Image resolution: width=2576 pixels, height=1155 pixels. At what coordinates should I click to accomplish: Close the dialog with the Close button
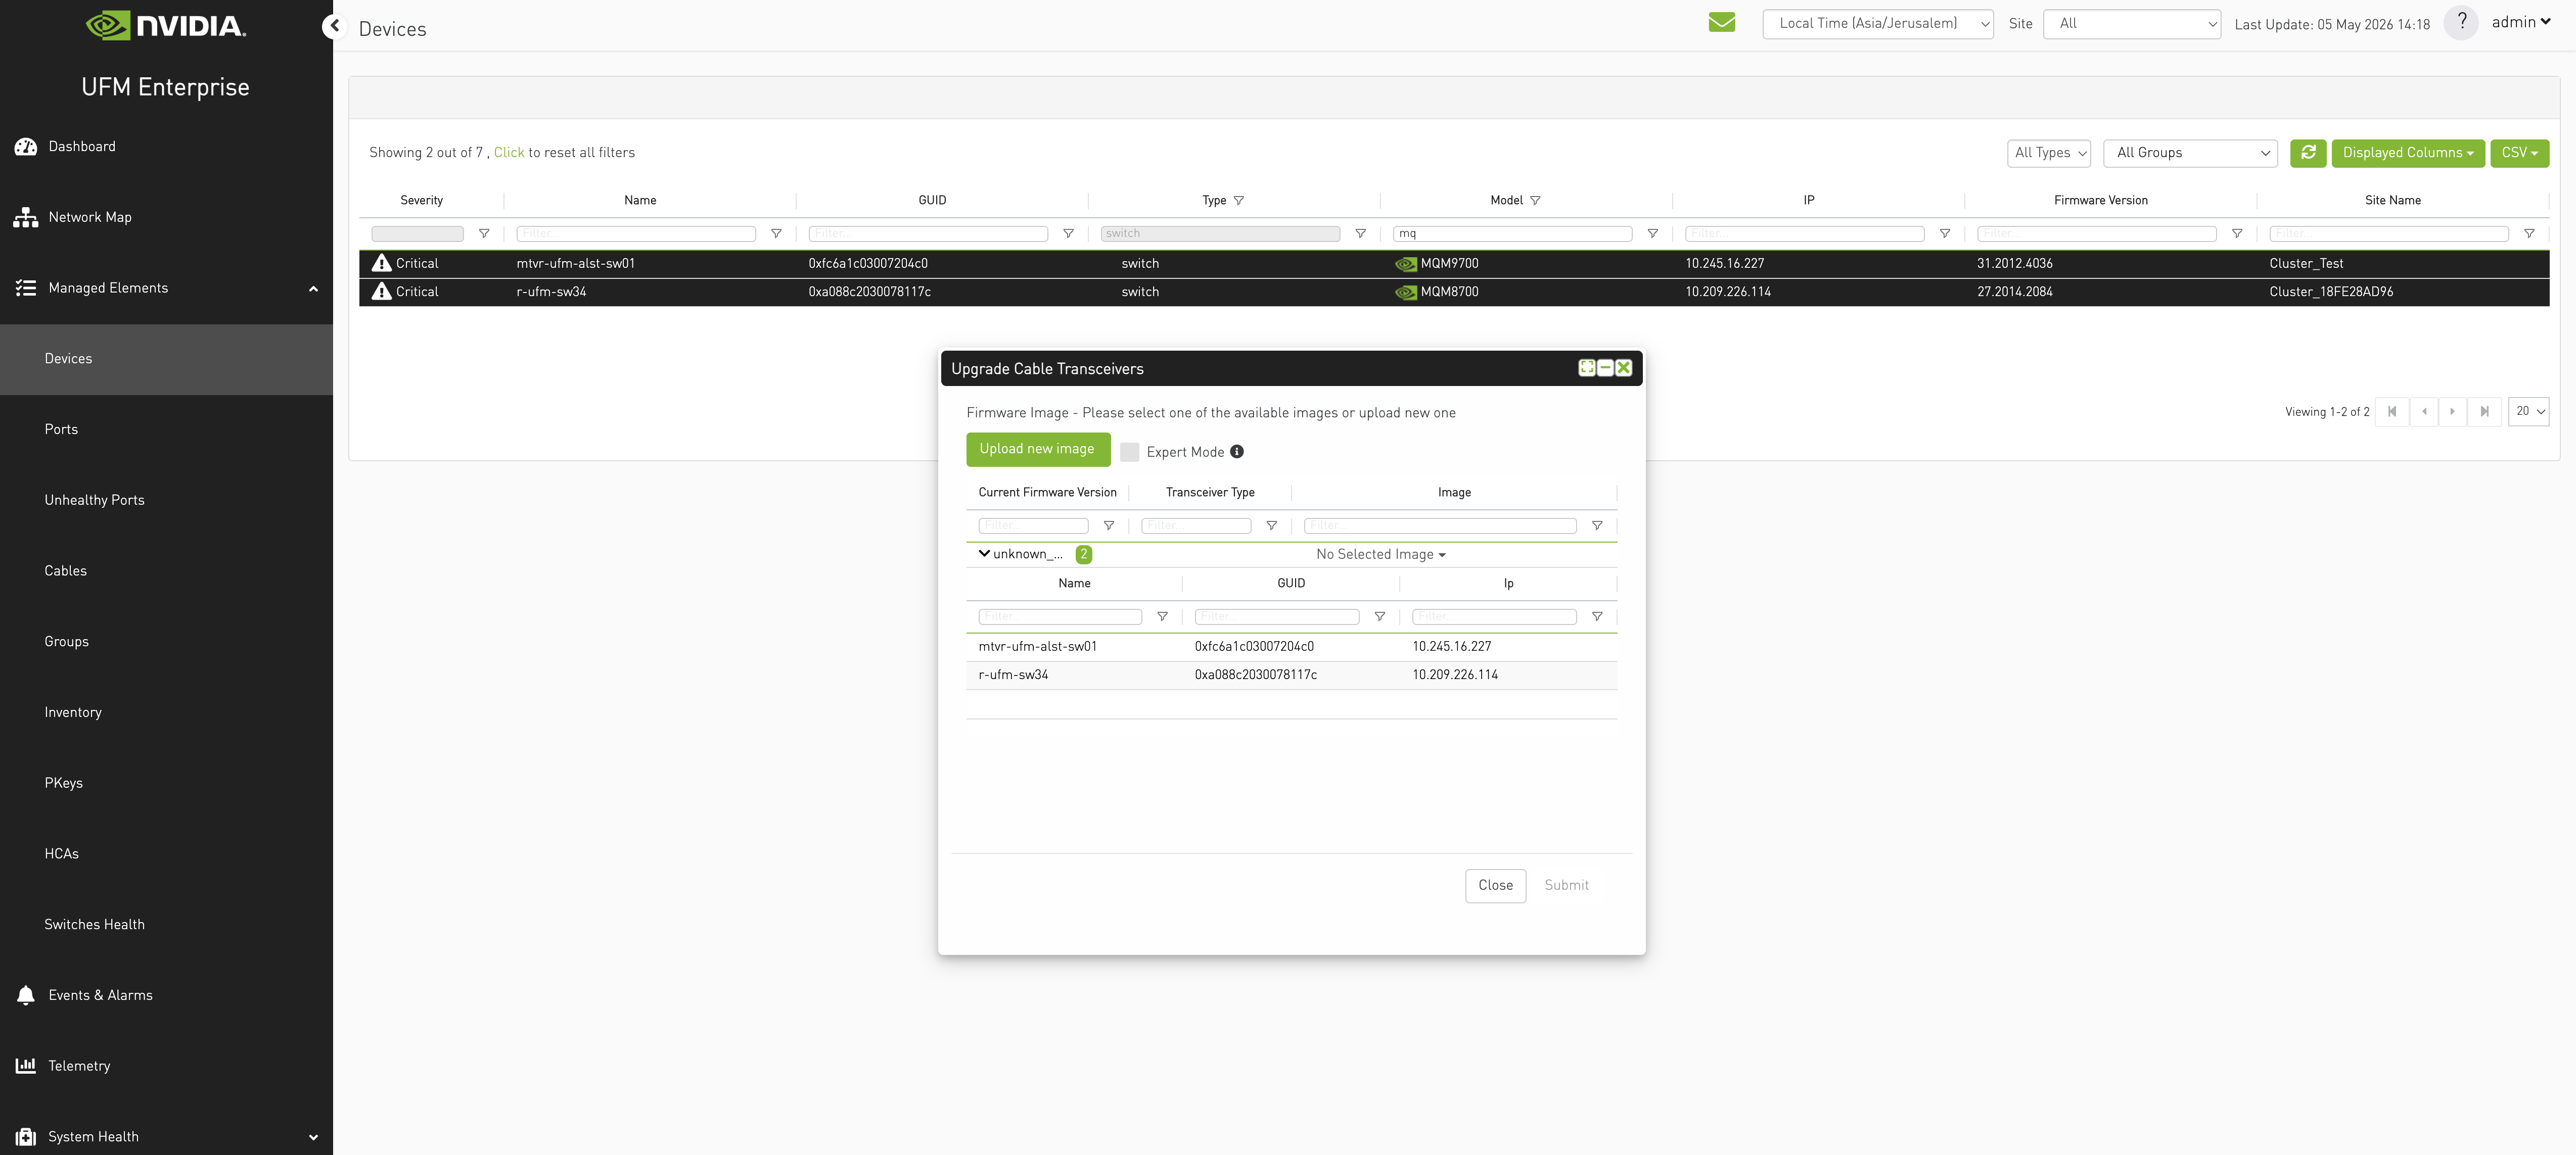(x=1495, y=885)
